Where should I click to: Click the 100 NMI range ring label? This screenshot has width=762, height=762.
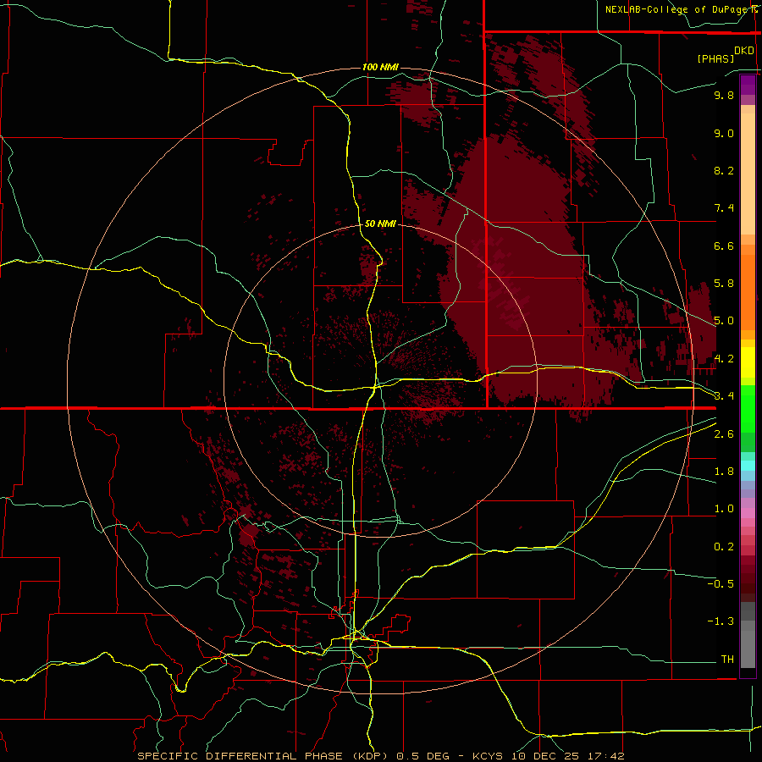tap(380, 67)
